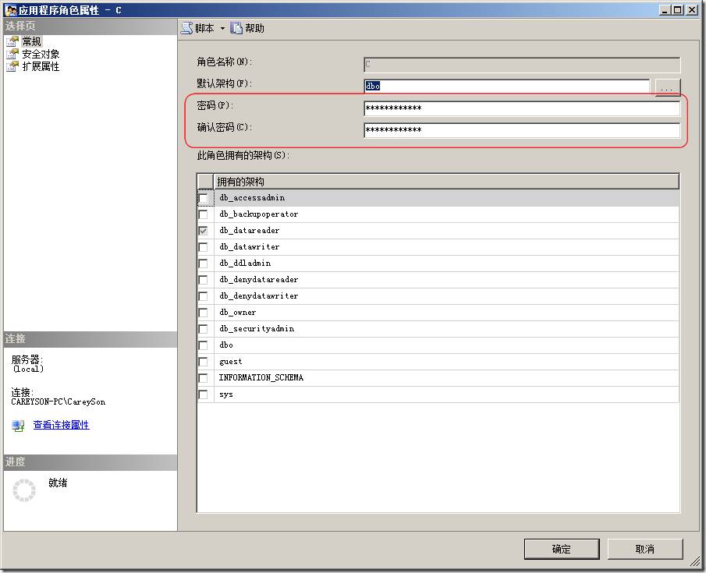Click the 取消 cancel button

click(645, 549)
